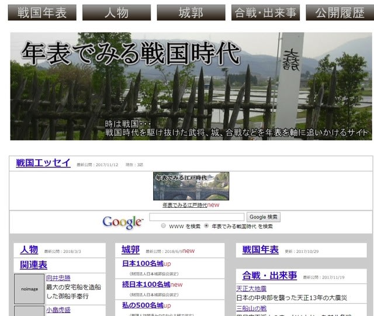
Task: Click the noimage thumbnail beside 向井忠勝
Action: pos(29,288)
